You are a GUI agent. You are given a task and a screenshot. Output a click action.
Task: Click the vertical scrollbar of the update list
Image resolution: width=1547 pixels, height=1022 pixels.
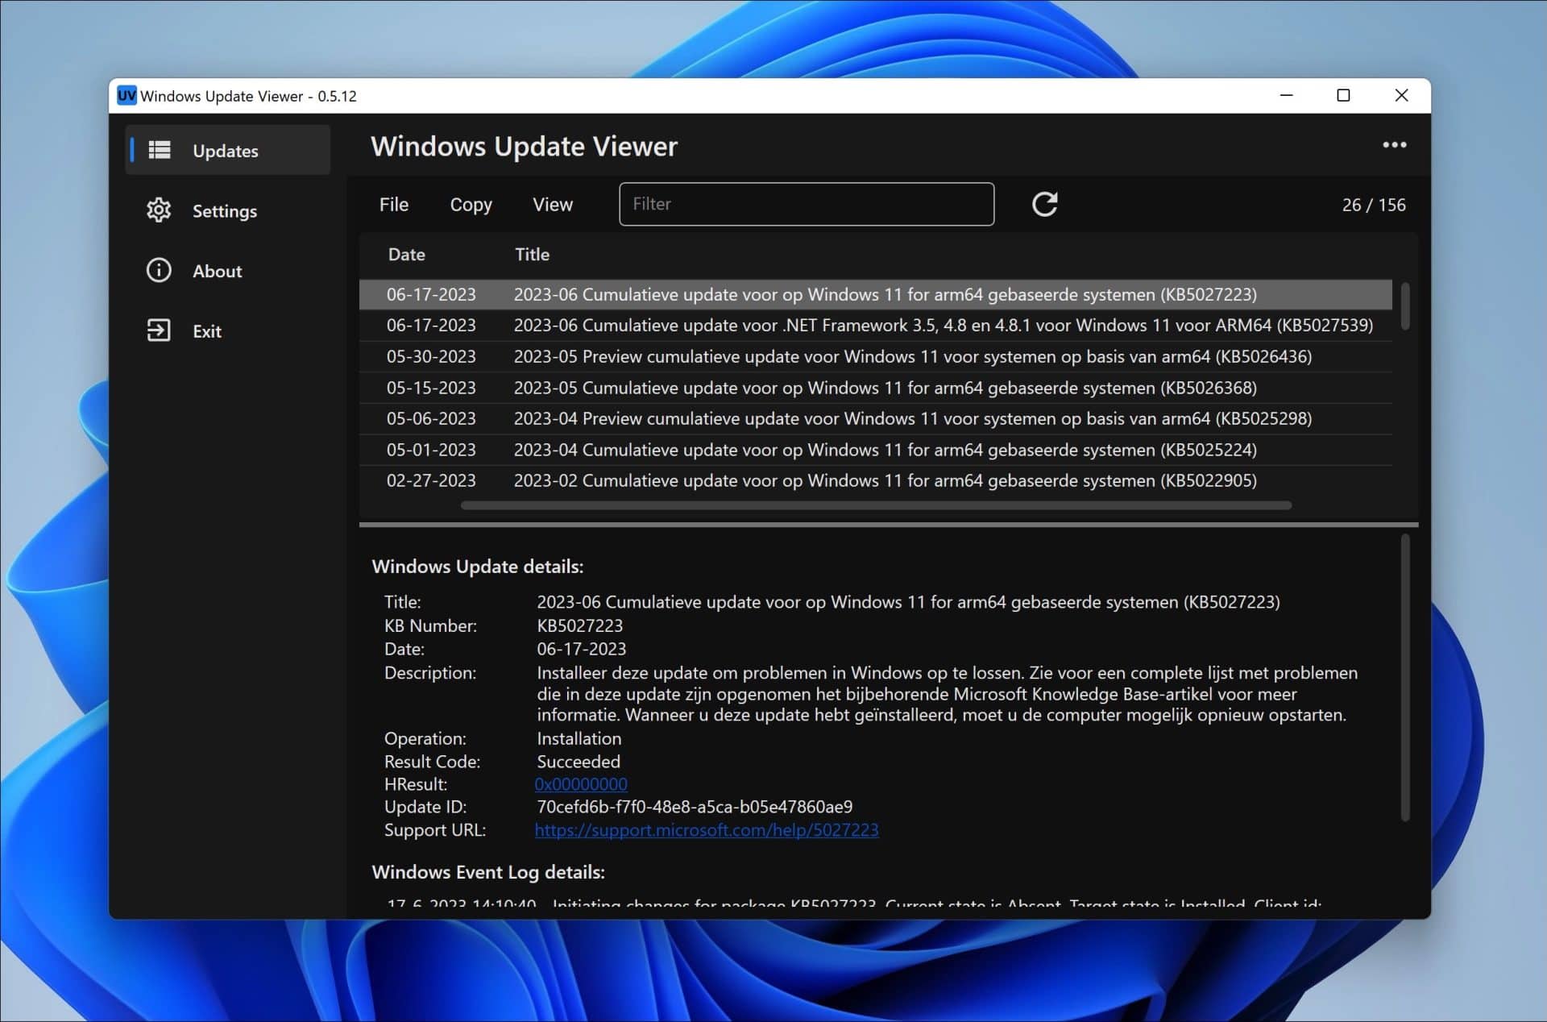1405,305
